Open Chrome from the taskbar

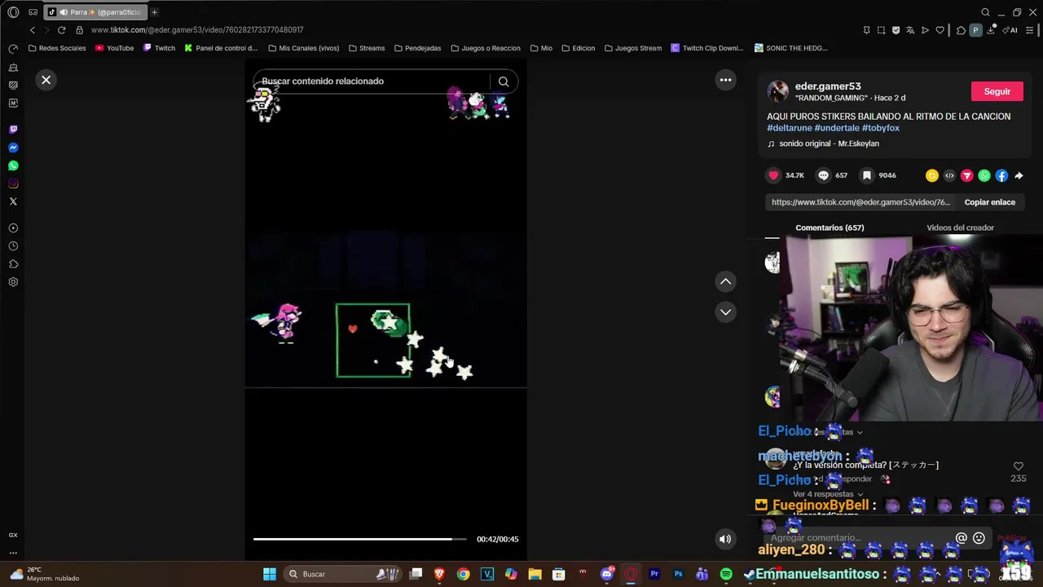click(x=464, y=574)
